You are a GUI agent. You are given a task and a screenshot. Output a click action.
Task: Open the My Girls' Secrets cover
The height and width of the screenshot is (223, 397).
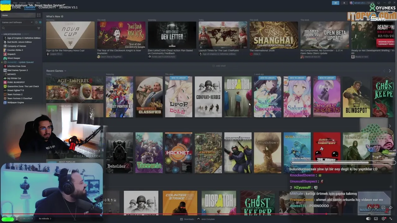[327, 97]
